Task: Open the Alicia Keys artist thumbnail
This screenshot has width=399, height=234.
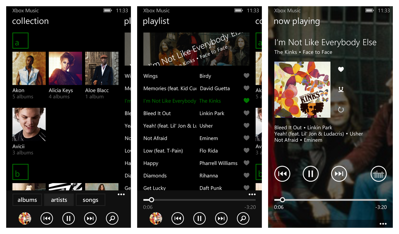Action: 65,68
